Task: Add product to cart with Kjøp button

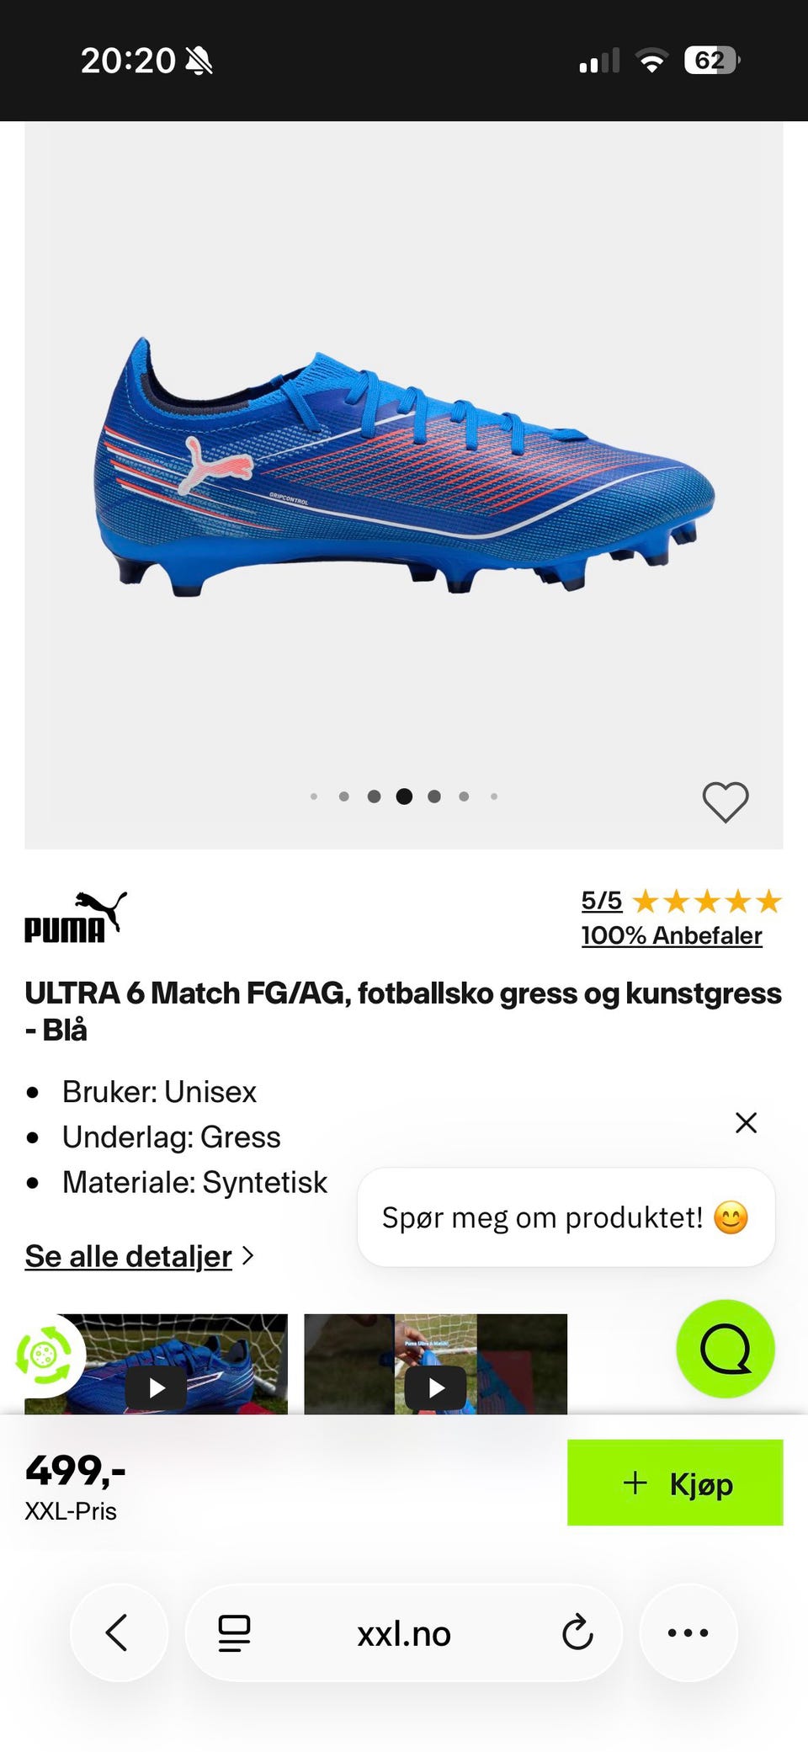Action: [675, 1483]
